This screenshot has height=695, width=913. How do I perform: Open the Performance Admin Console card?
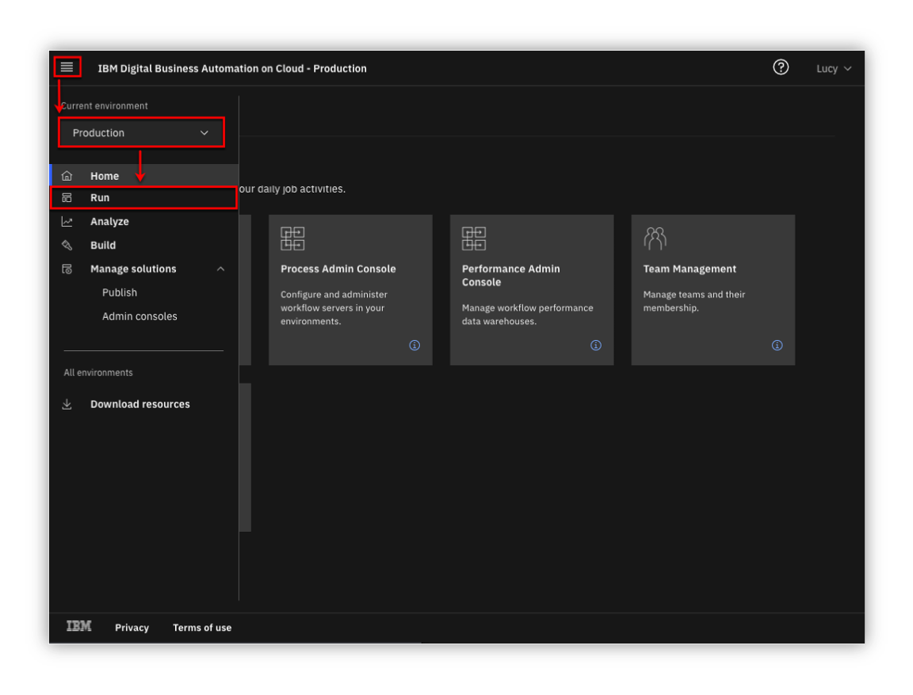(532, 290)
